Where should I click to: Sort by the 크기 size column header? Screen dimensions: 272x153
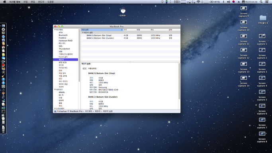129,30
